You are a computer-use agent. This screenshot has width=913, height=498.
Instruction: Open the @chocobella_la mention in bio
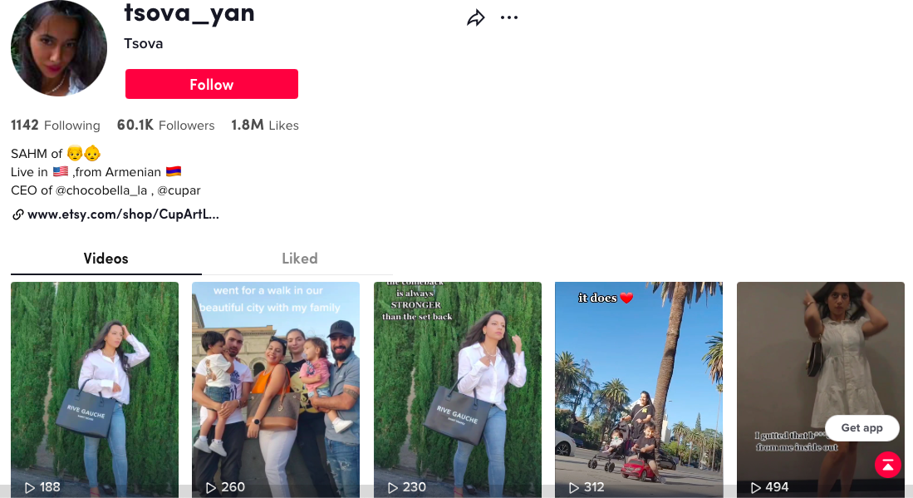pyautogui.click(x=101, y=190)
